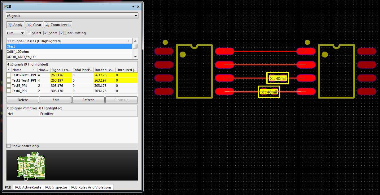Viewport: 380px width, 195px height.
Task: Enable the Select checkbox
Action: click(x=29, y=33)
